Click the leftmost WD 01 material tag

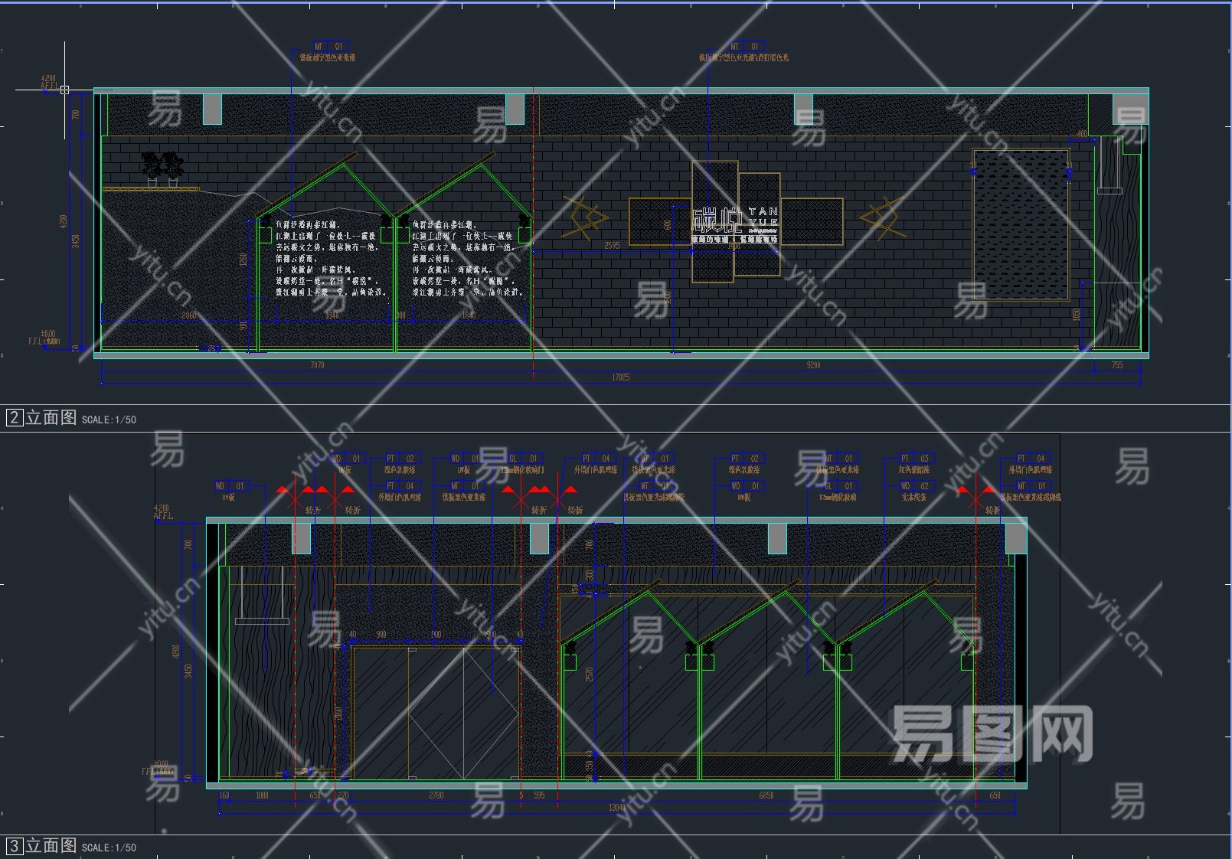[x=230, y=486]
